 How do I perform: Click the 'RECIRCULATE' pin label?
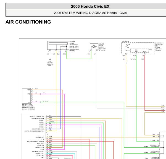coord(40,148)
